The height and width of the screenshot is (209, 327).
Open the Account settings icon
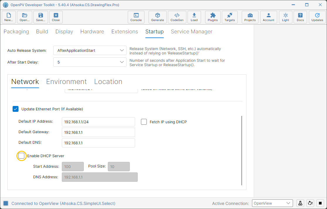[x=269, y=17]
